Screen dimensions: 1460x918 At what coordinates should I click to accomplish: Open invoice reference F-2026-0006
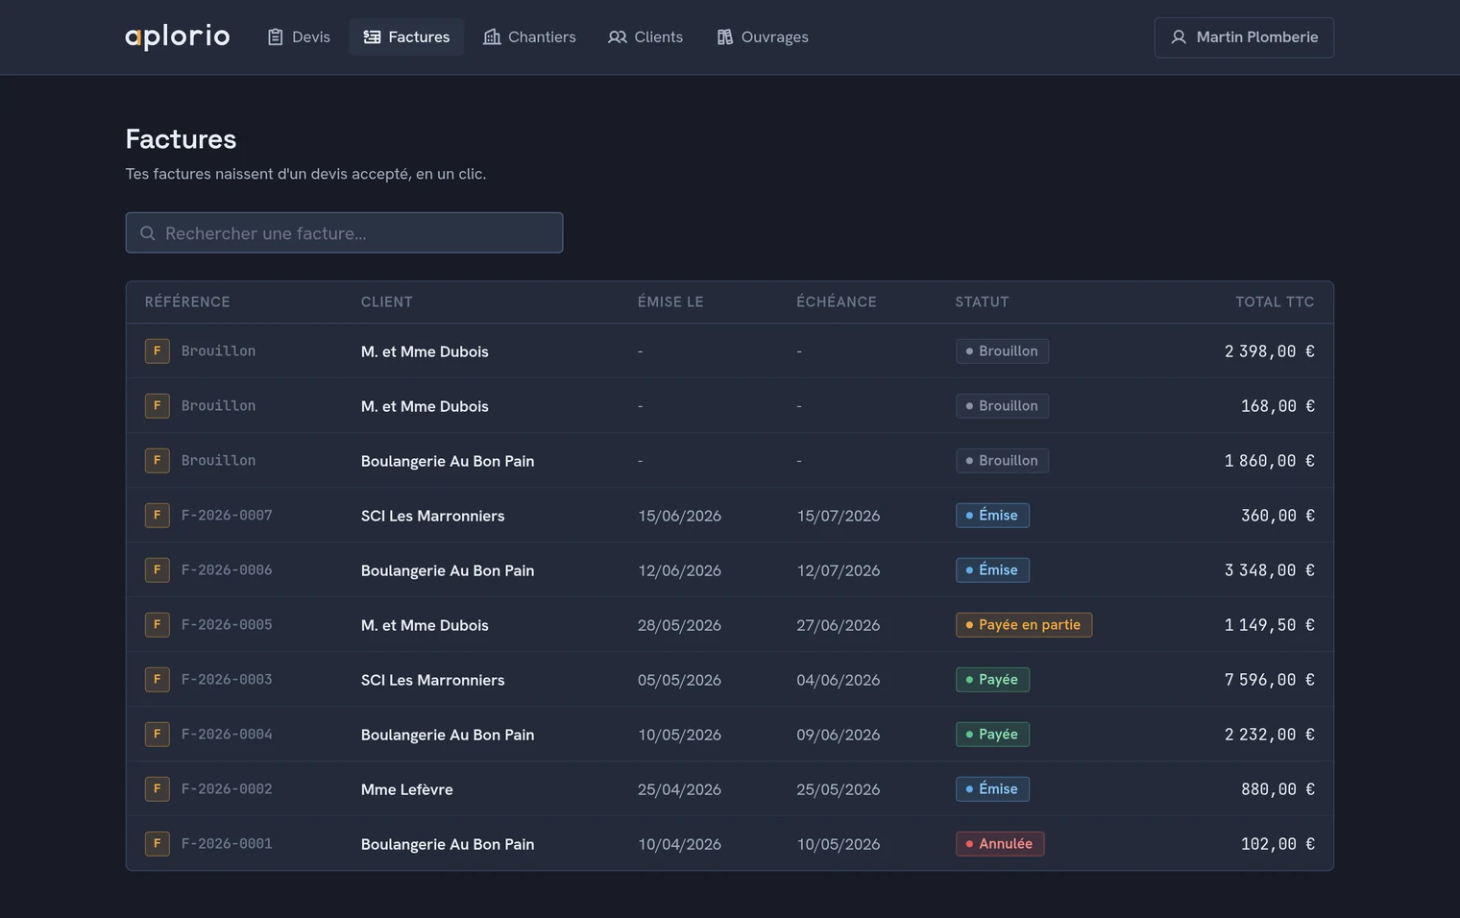(x=227, y=569)
